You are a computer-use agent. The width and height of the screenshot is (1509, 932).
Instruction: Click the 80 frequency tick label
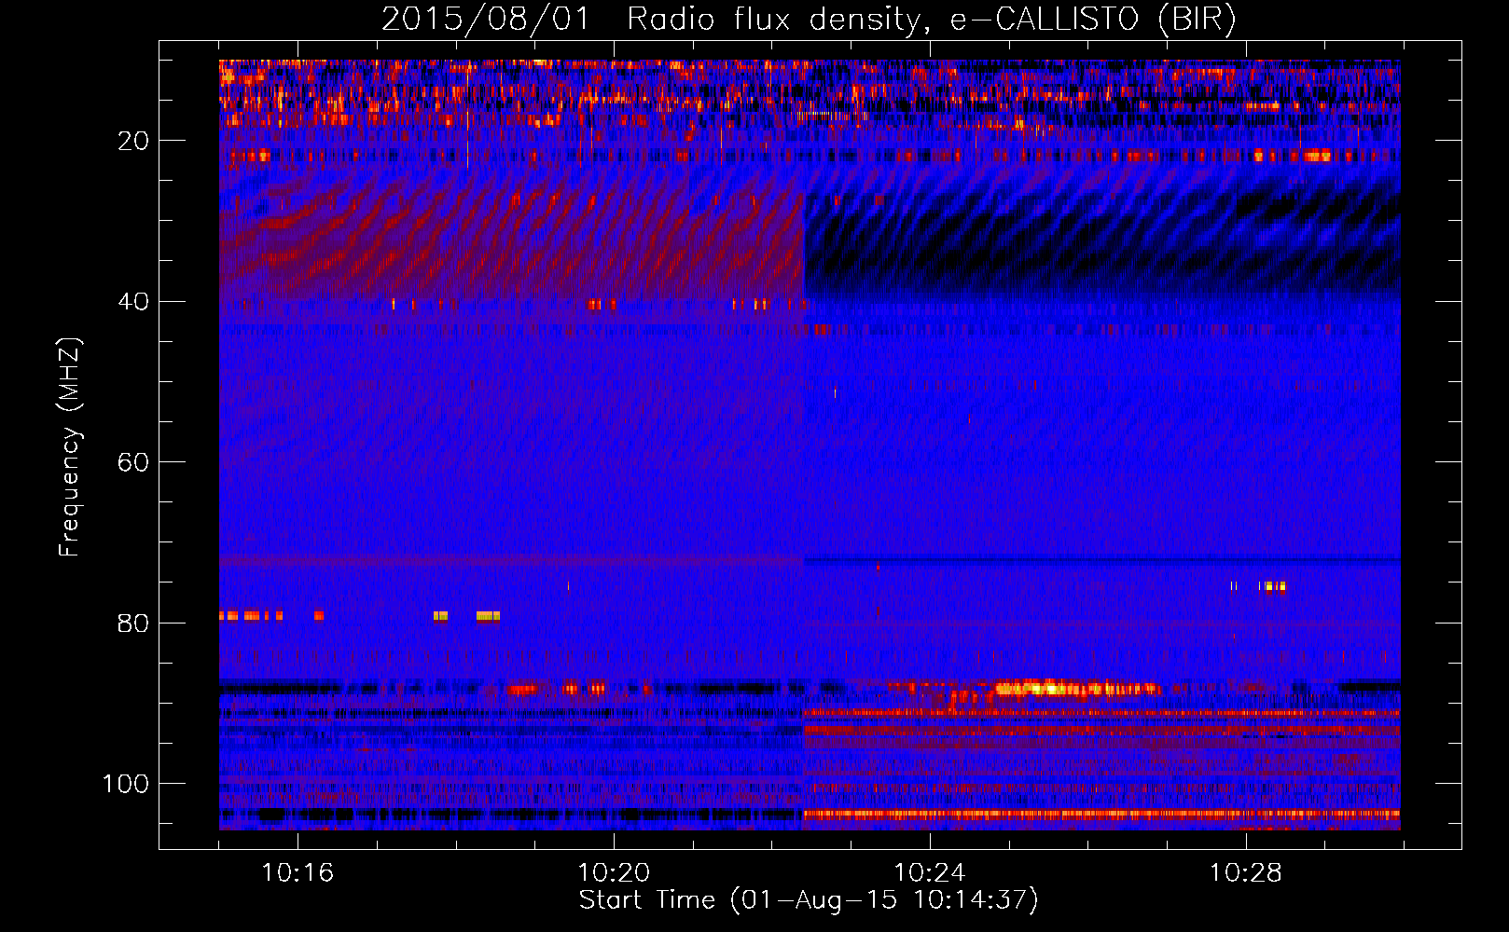click(134, 623)
